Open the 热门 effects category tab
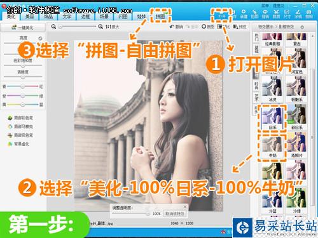Viewport: 318px width, 238px height. (x=256, y=37)
